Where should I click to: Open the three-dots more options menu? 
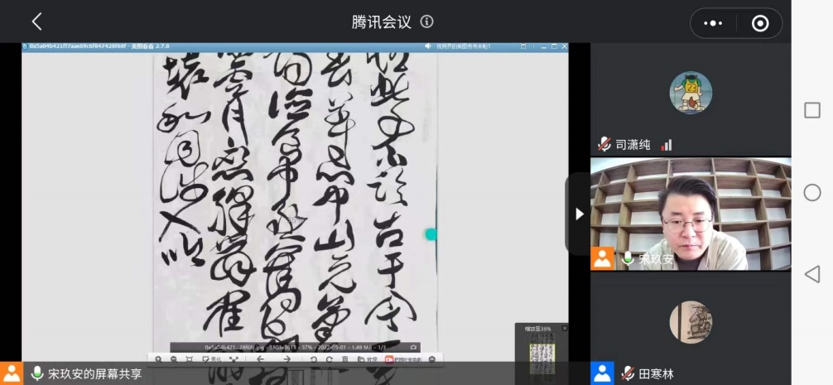pyautogui.click(x=713, y=23)
